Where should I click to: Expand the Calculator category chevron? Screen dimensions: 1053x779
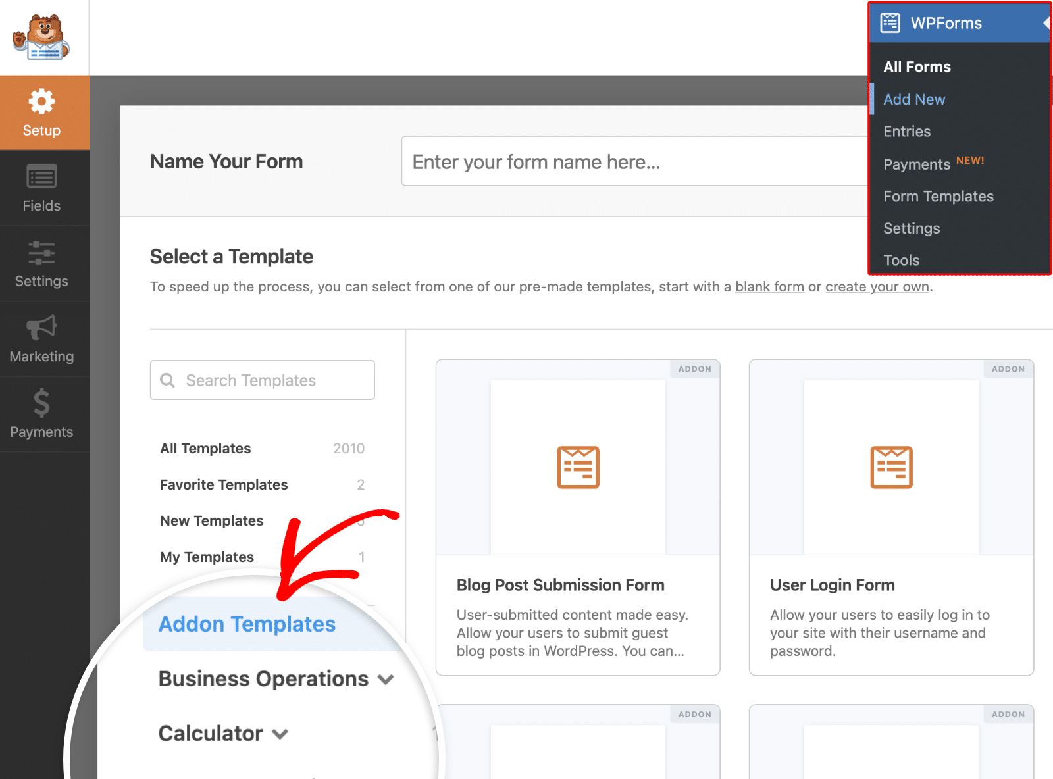[x=280, y=734]
